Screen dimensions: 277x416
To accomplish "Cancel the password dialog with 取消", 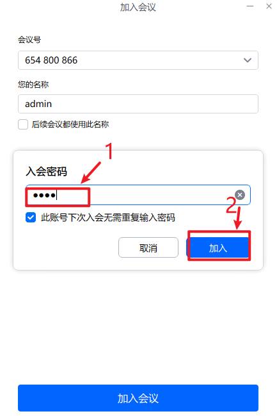I will [148, 247].
